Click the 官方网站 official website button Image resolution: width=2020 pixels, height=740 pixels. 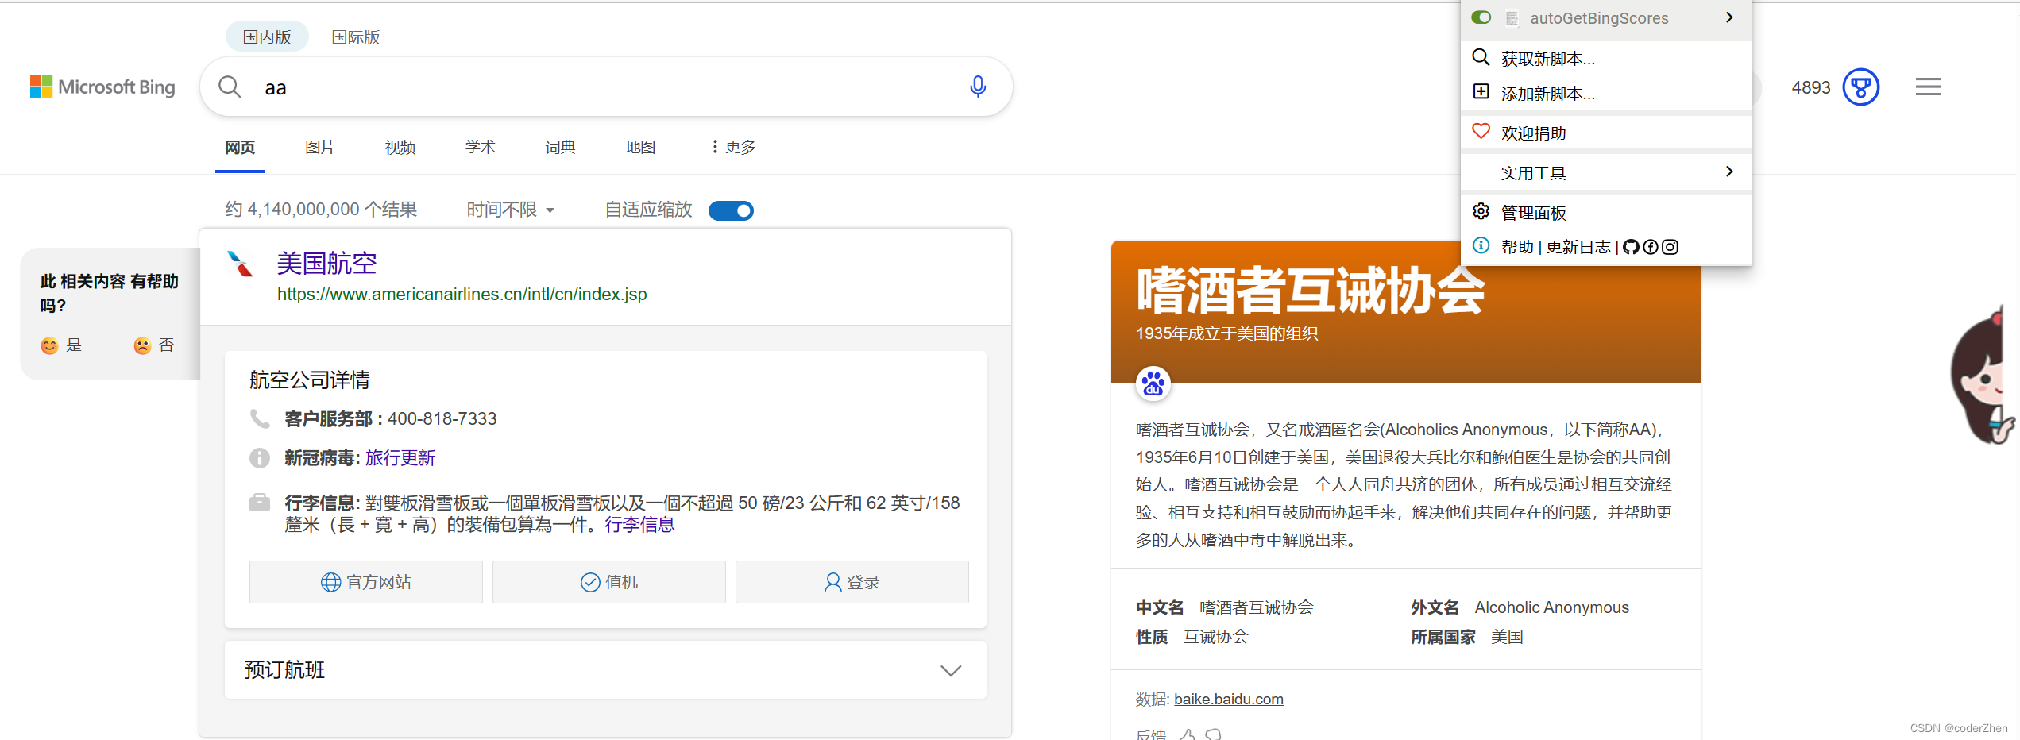pos(365,582)
